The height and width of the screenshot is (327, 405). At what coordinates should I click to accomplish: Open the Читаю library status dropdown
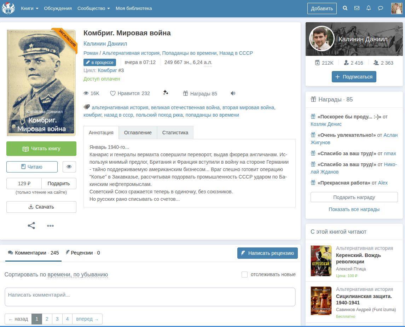tap(32, 167)
